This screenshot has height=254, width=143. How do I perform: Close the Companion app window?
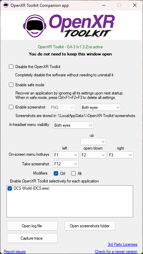click(135, 5)
